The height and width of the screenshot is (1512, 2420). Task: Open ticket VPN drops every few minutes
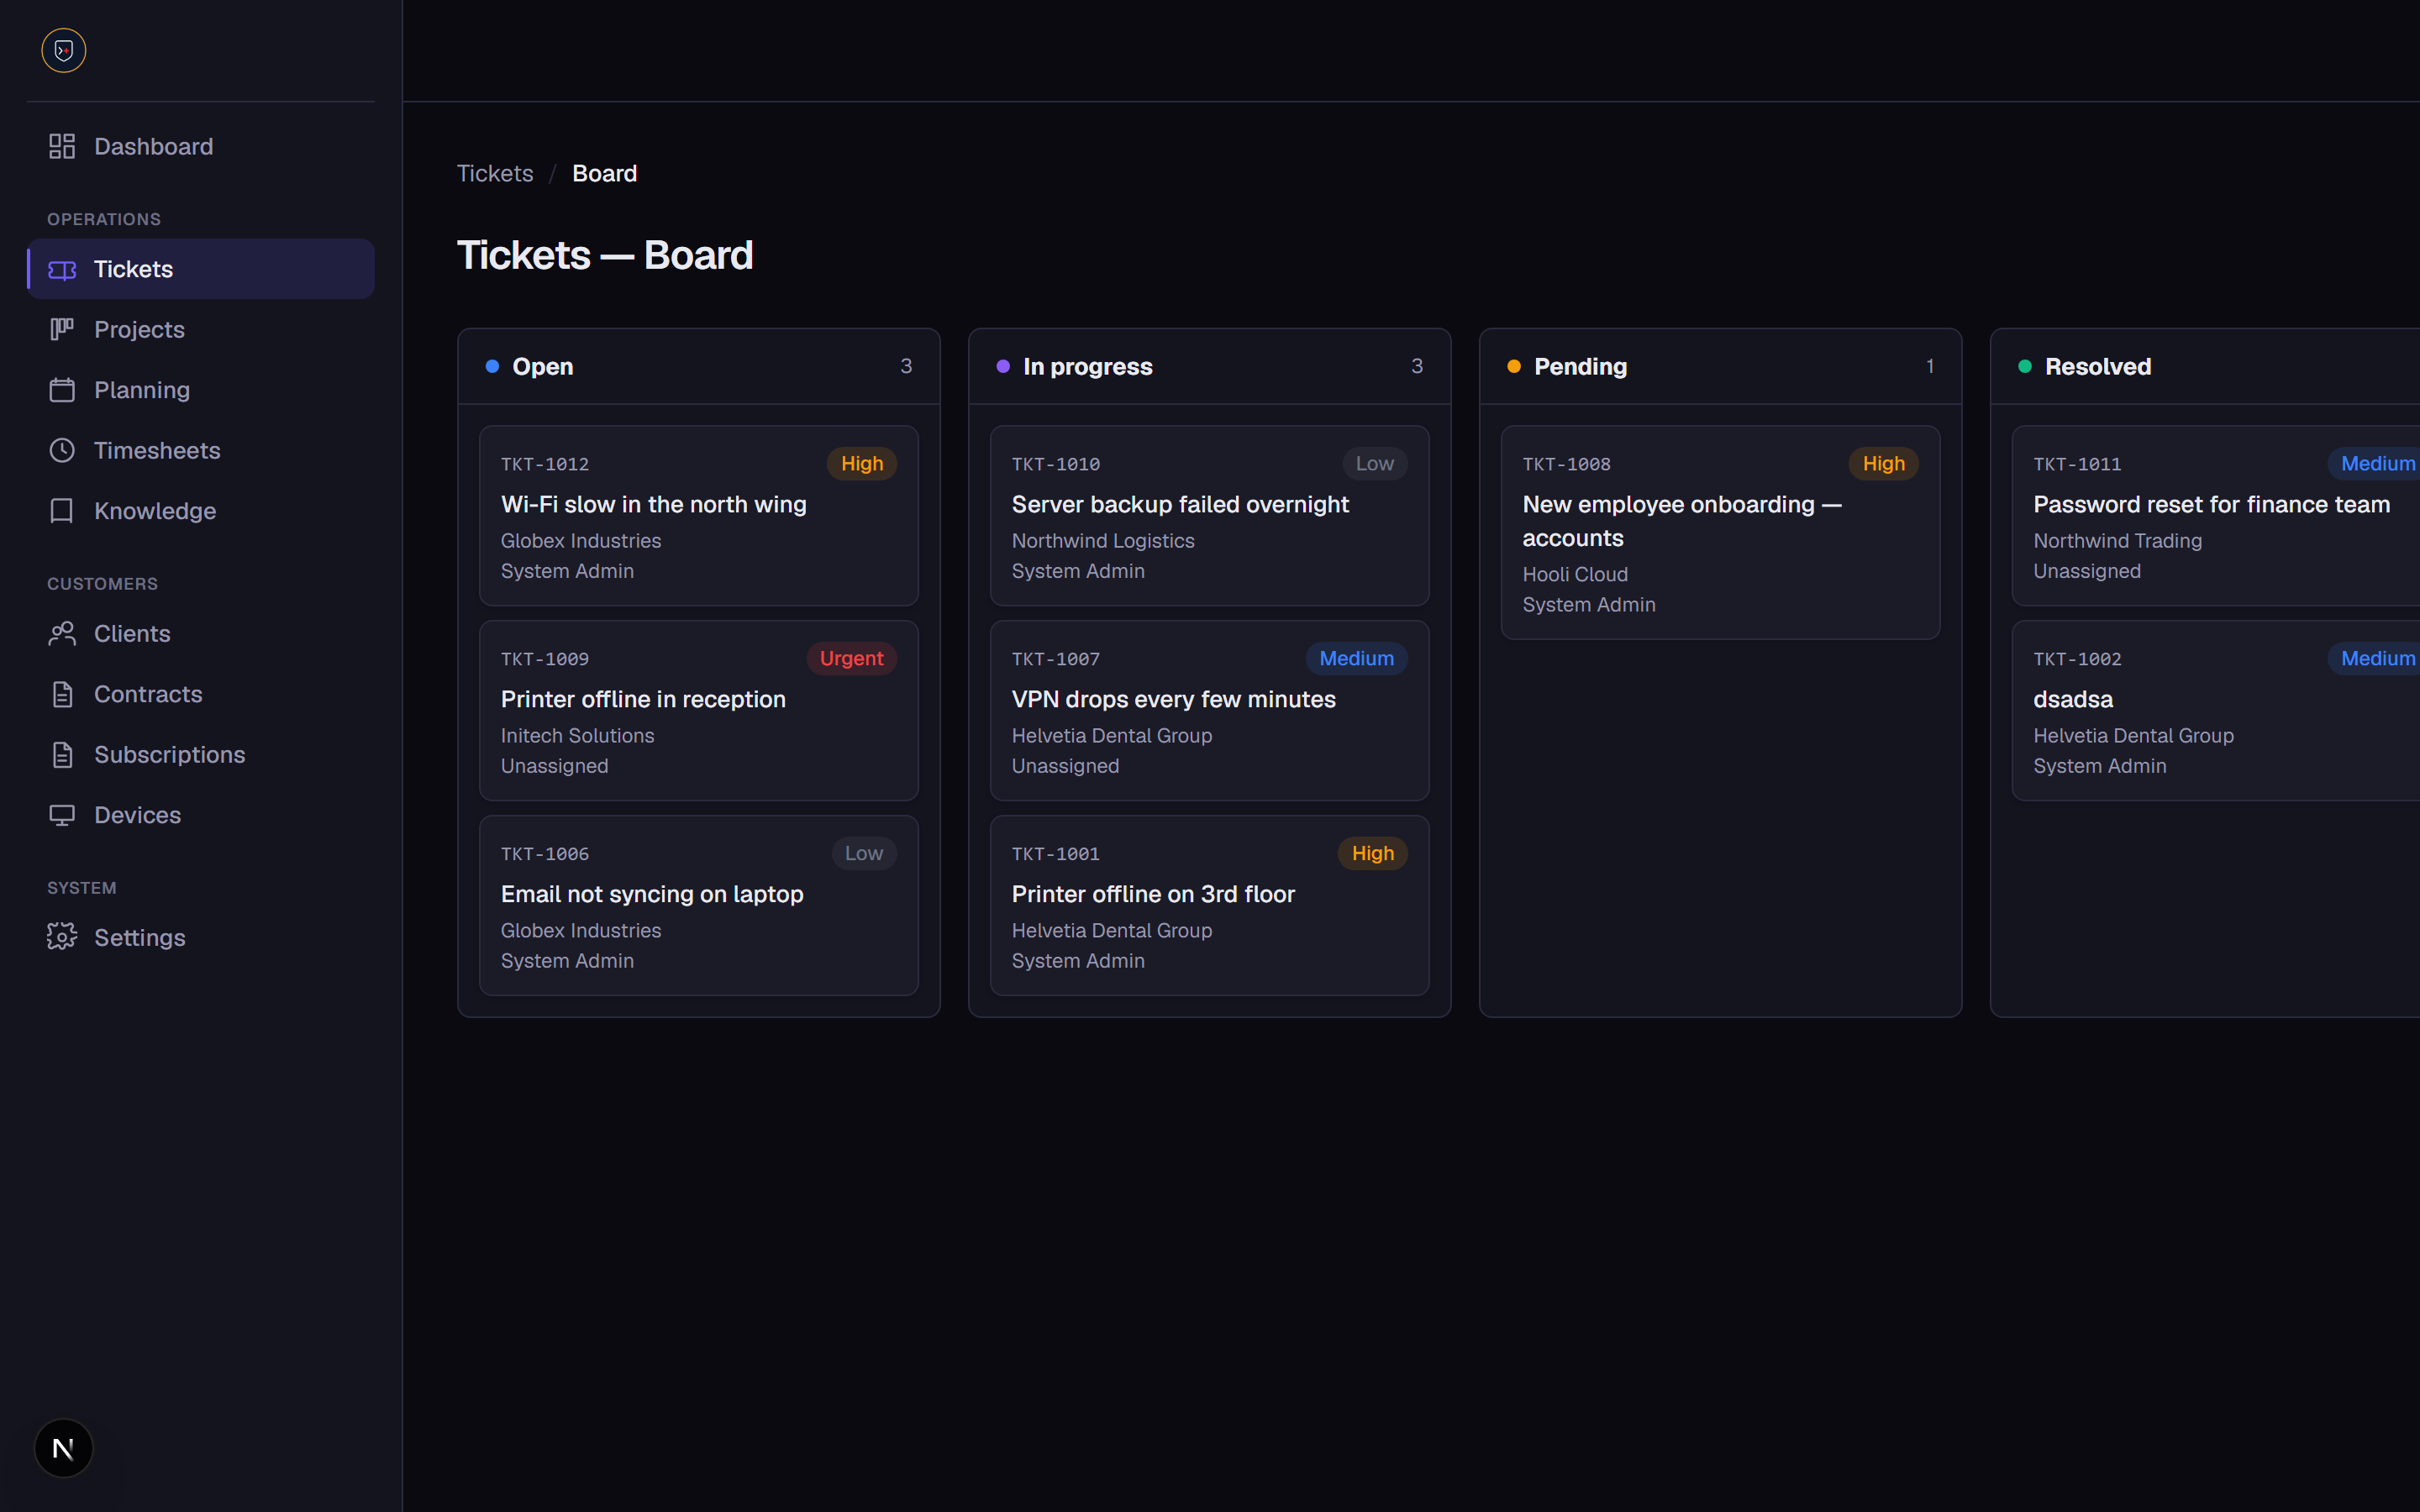(1209, 710)
